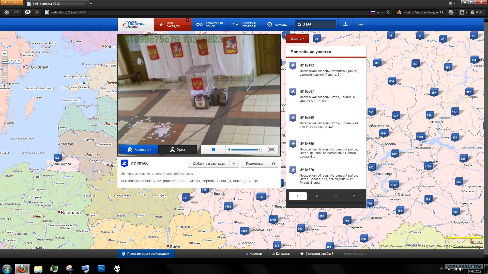Click the plus icon beside Добавить в закладки
The image size is (488, 274).
234,164
